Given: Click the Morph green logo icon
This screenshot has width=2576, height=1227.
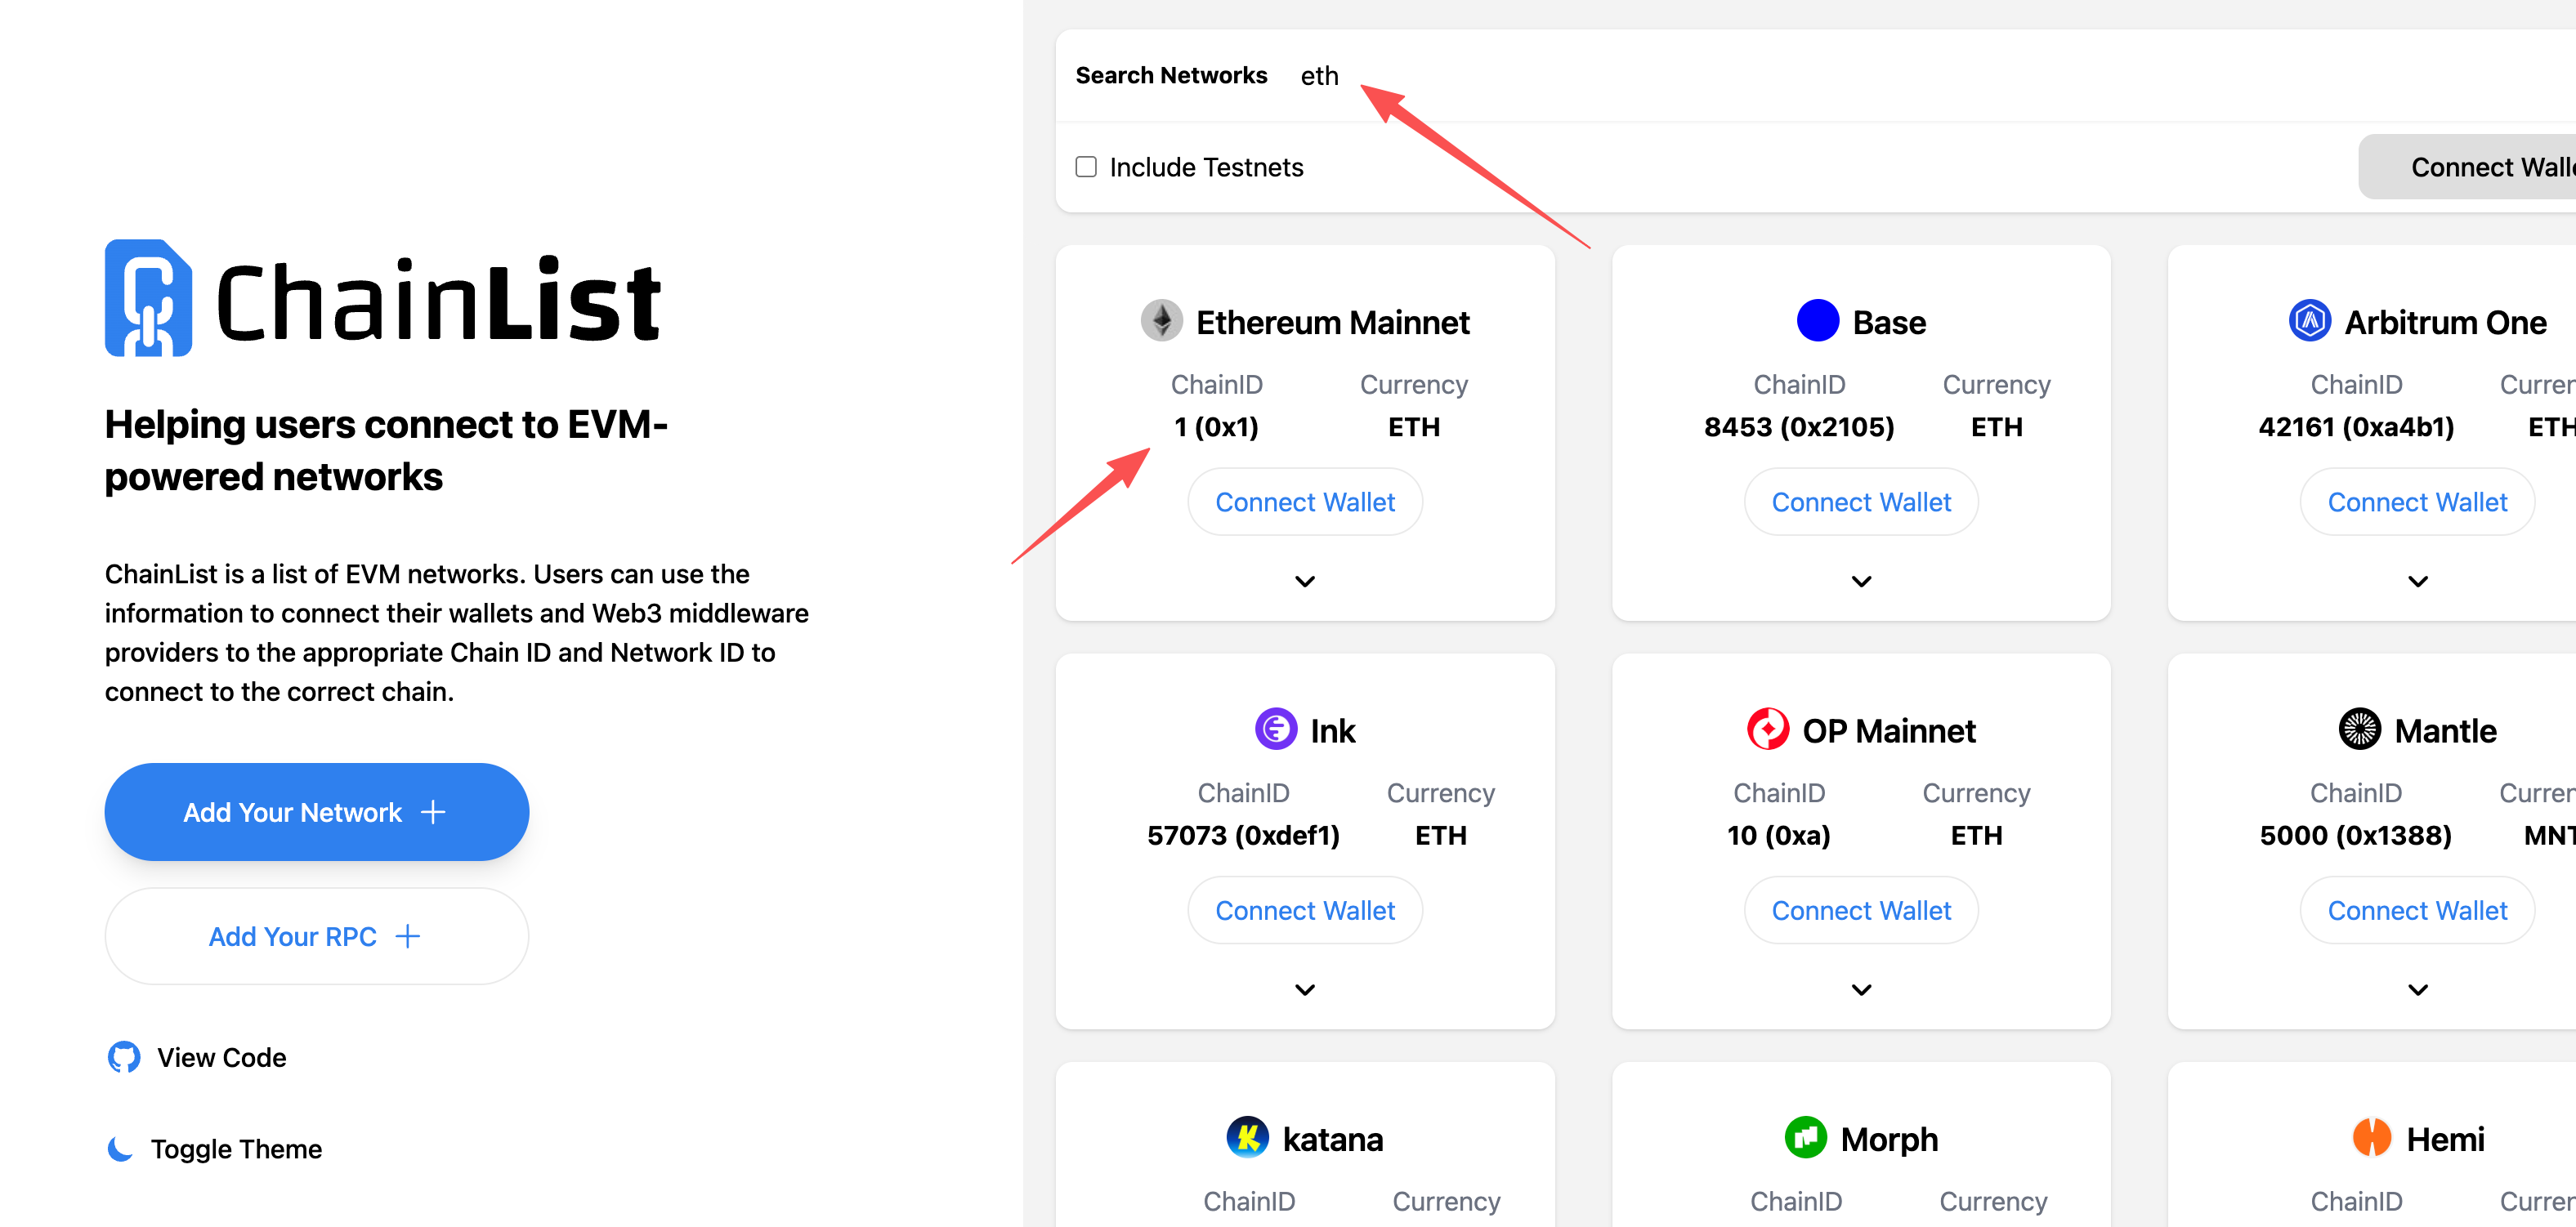Looking at the screenshot, I should coord(1805,1138).
